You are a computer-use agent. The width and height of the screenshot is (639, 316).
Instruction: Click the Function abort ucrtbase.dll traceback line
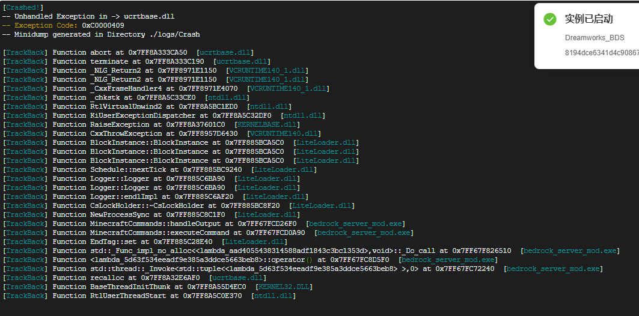tap(128, 52)
